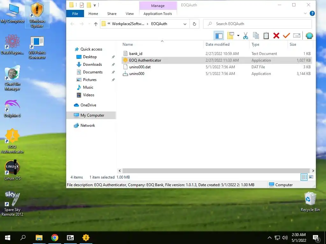The height and width of the screenshot is (244, 326).
Task: Expand the folder options dropdown arrow
Action: (x=238, y=36)
